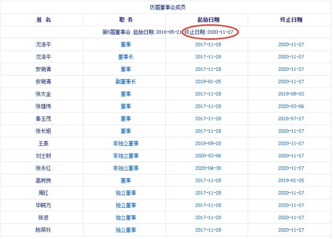Open 独立董事 link for 周红
The width and height of the screenshot is (333, 239).
pyautogui.click(x=126, y=193)
